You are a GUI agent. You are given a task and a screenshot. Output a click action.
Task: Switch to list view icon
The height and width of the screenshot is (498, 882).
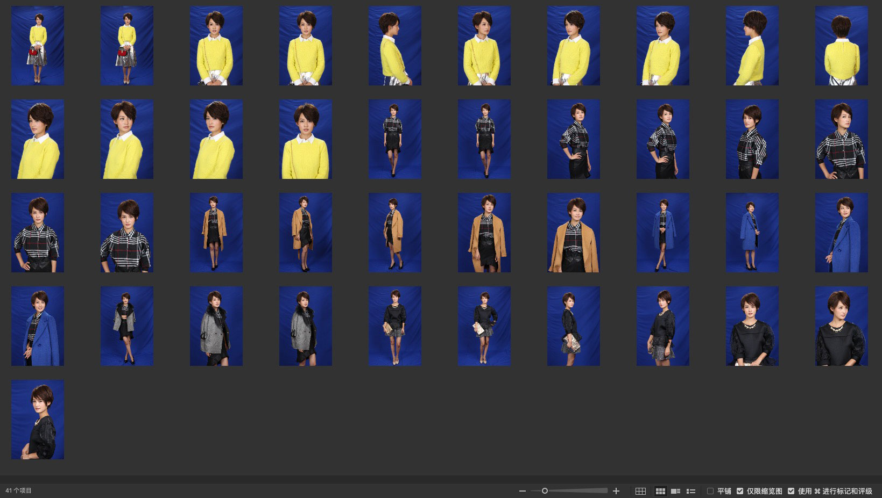[x=691, y=491]
